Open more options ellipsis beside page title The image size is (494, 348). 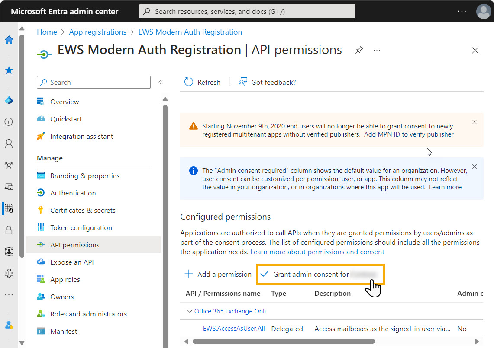coord(377,50)
